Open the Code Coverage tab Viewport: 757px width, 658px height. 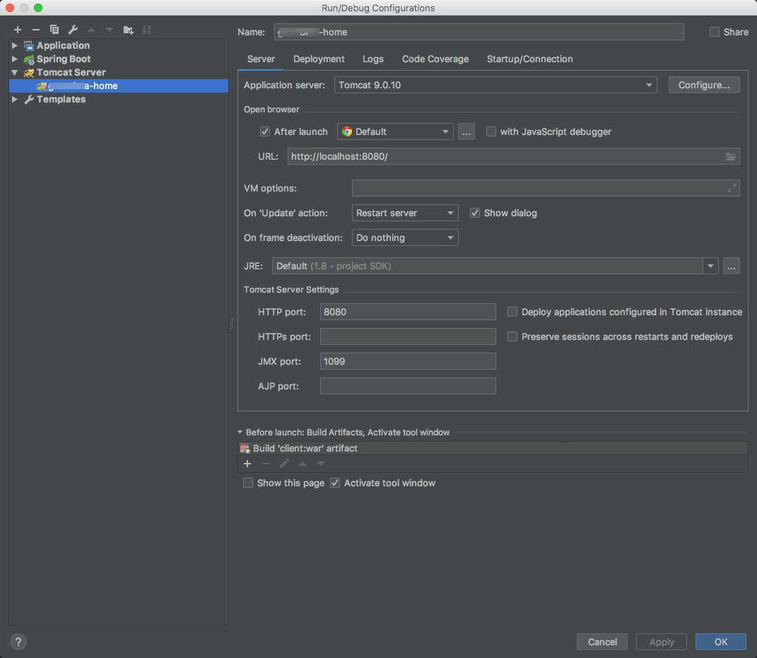tap(435, 59)
